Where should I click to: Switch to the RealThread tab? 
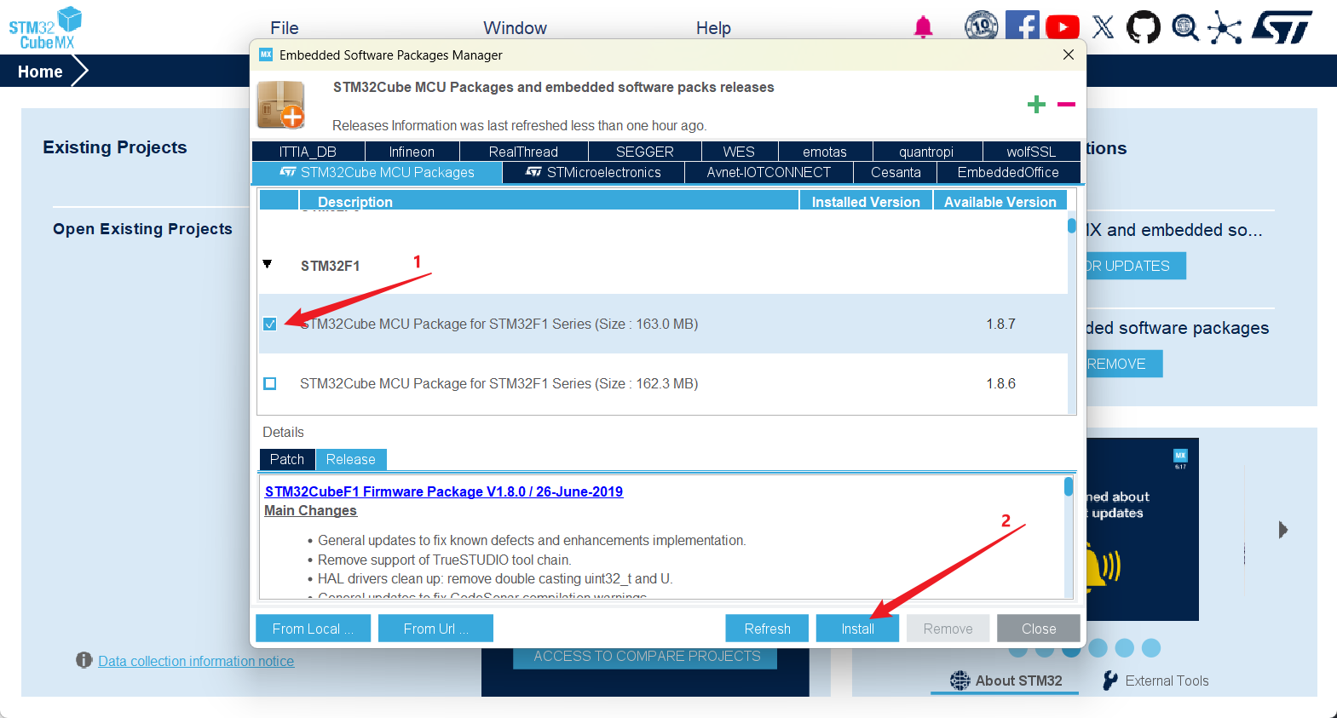[x=524, y=151]
